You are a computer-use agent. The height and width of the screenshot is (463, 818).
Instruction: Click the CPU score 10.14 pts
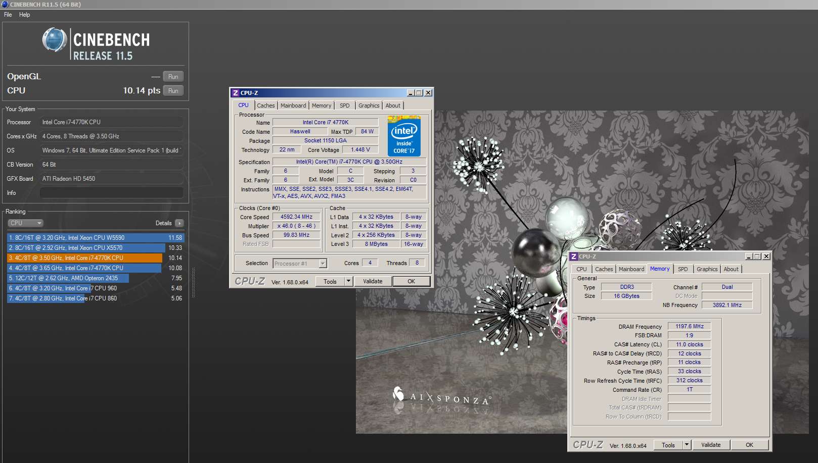pos(142,91)
